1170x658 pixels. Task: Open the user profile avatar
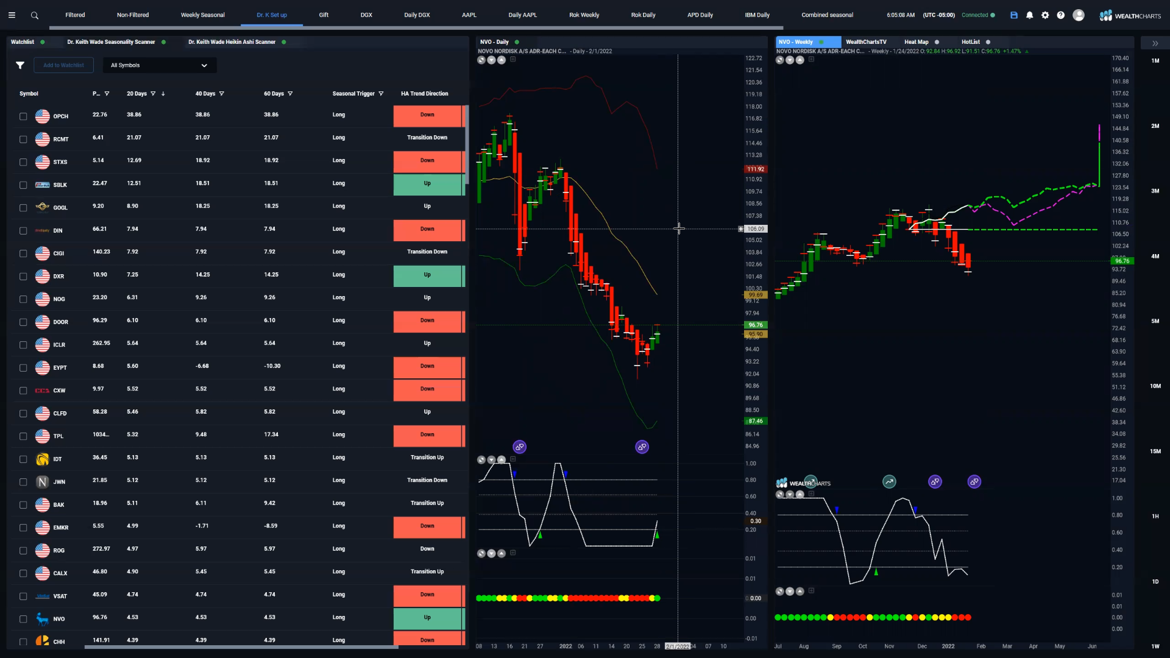pos(1079,15)
